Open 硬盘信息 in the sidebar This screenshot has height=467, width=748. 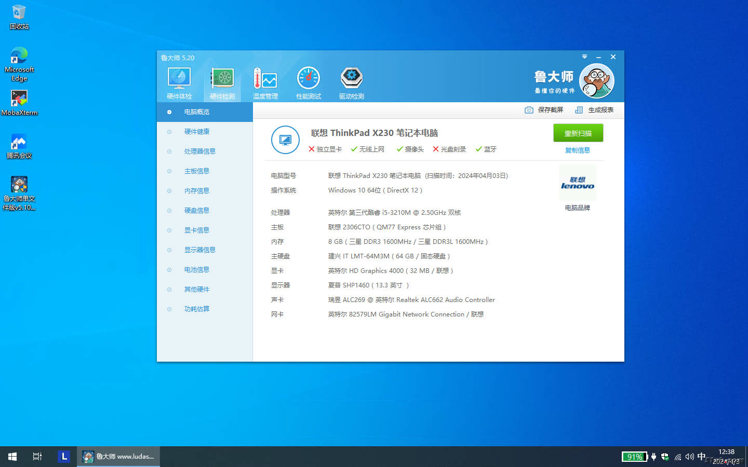(x=196, y=211)
